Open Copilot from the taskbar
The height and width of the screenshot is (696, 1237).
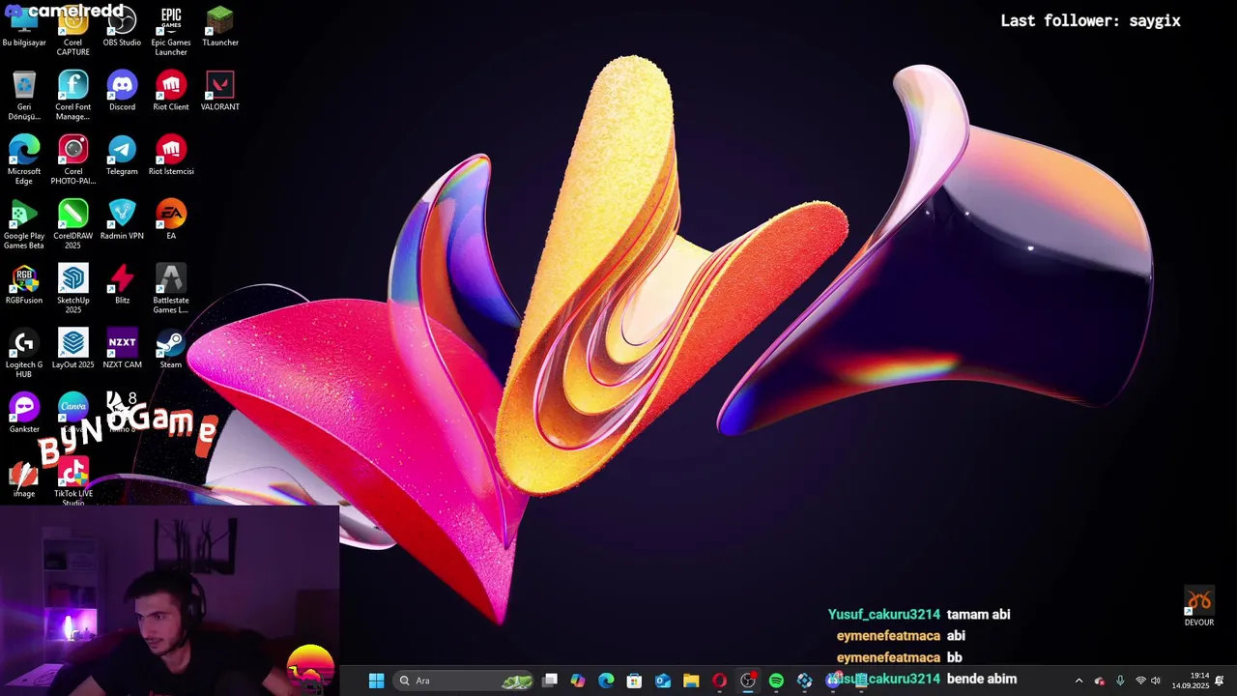tap(578, 681)
